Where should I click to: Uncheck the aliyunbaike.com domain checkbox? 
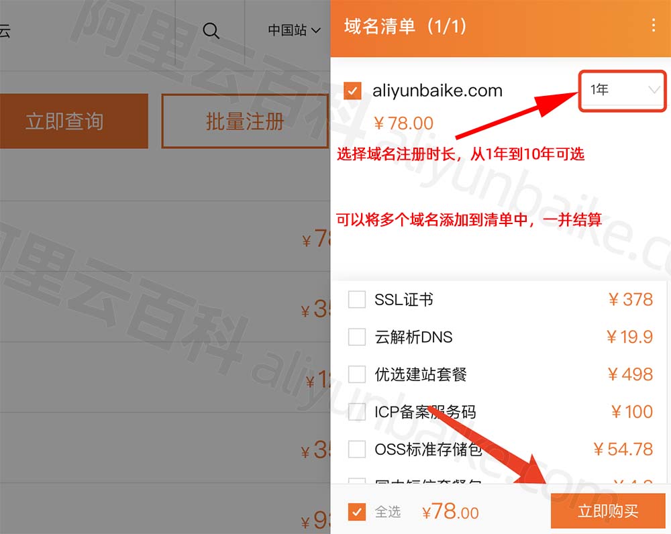tap(352, 91)
